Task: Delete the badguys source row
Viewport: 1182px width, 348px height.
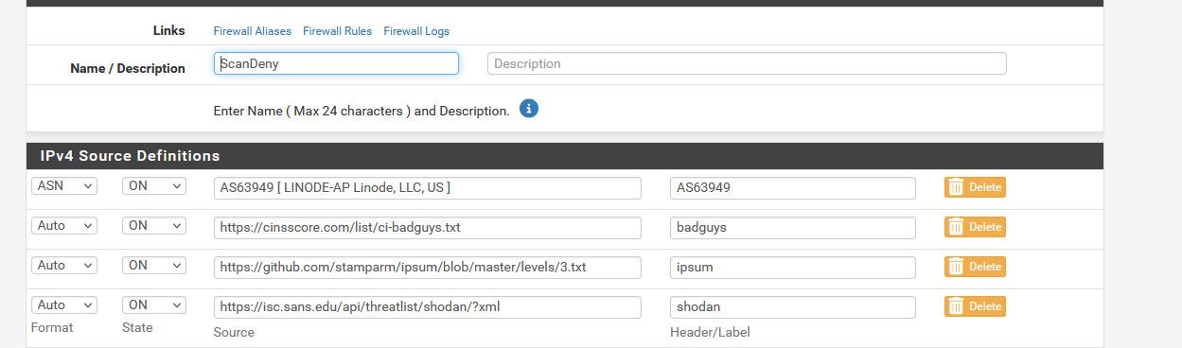Action: (975, 227)
